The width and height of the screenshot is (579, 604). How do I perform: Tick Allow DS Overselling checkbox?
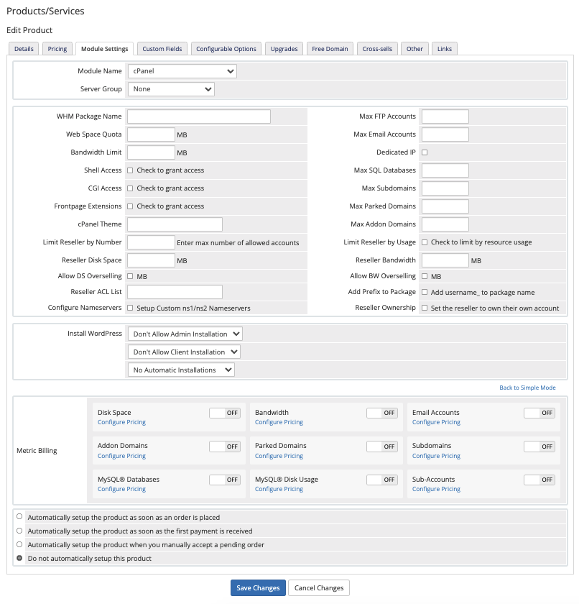pos(130,276)
